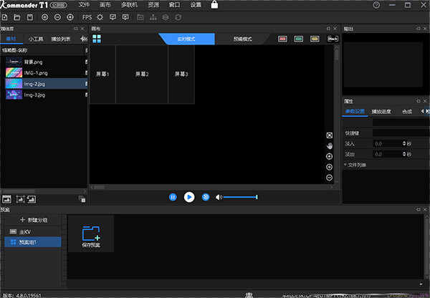Click the zoom-in plus icon beside canvas
430x298 pixels.
click(329, 167)
